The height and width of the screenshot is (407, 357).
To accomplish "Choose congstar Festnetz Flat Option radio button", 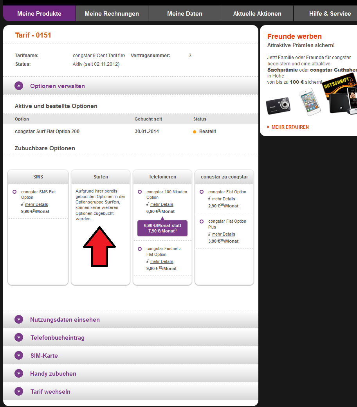I will (x=140, y=249).
